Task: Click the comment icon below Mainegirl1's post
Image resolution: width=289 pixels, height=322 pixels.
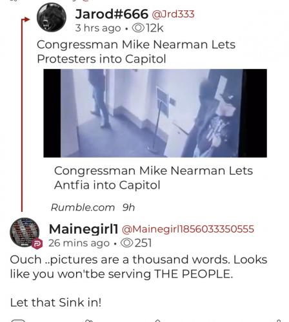Action: coord(18,321)
